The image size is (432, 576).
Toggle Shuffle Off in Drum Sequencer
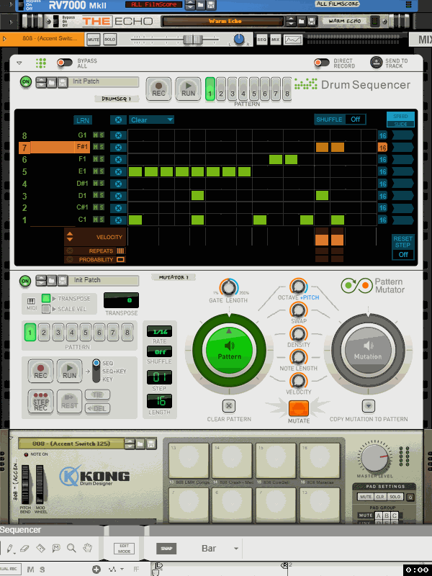coord(355,120)
